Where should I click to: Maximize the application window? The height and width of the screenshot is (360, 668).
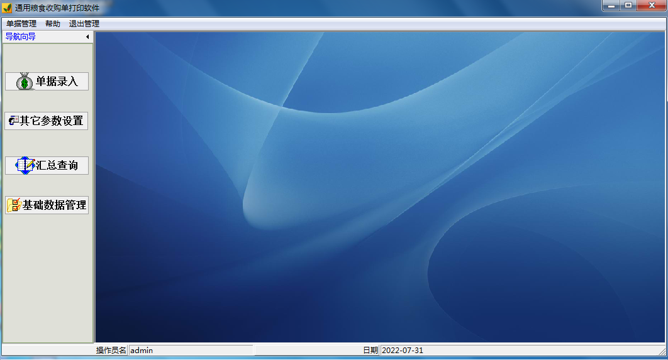tap(628, 6)
